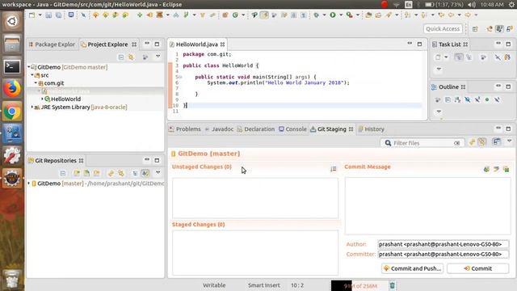Viewport: 517px width, 291px height.
Task: Click the Add Signed-off-by icon
Action: [496, 169]
